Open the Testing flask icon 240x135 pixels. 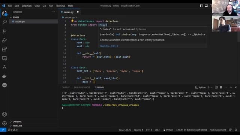4,67
